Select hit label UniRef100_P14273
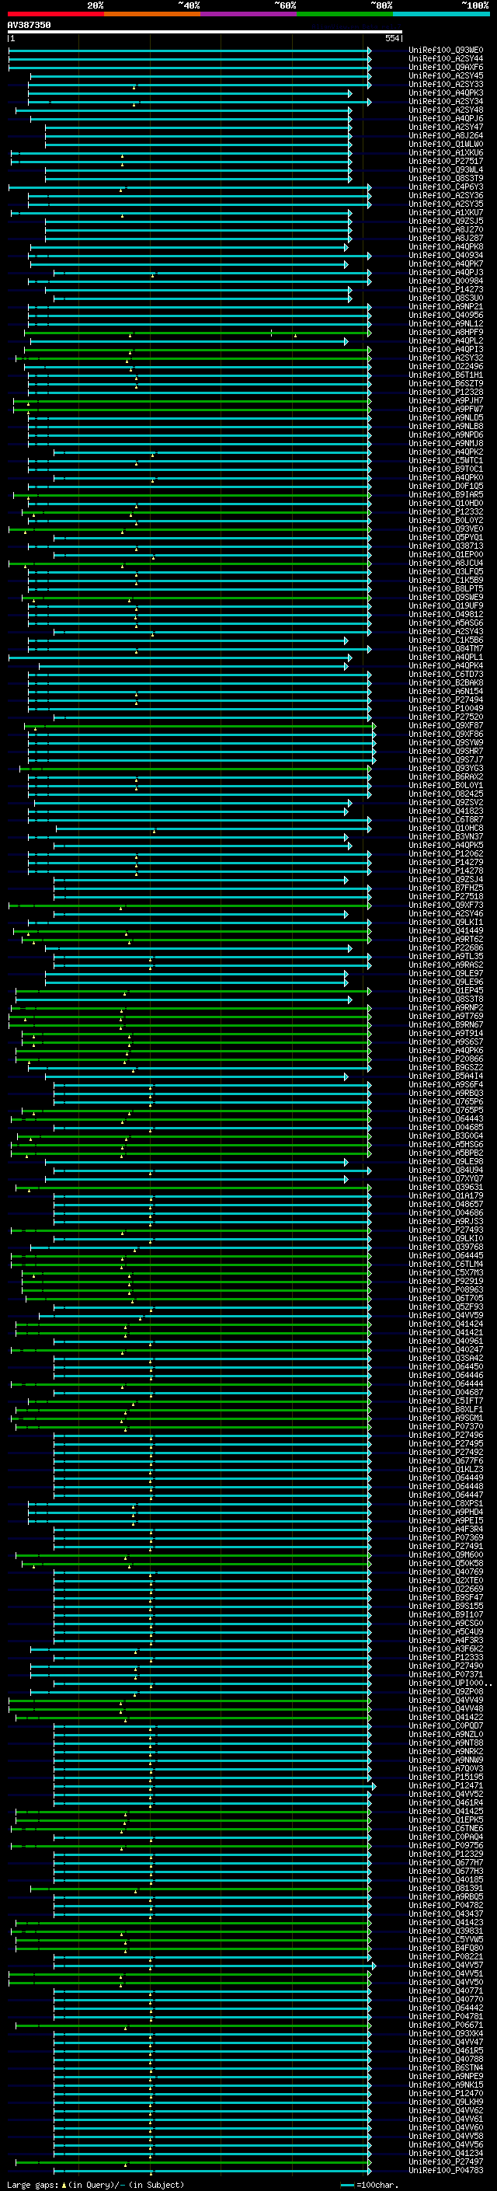497x2191 pixels. 446,289
